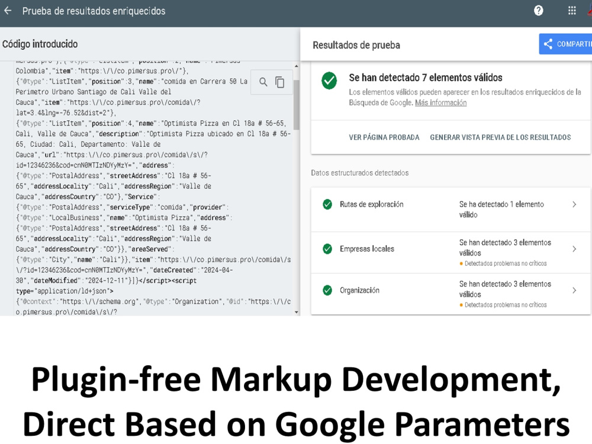Select the Rutas de exploración label

tap(372, 204)
